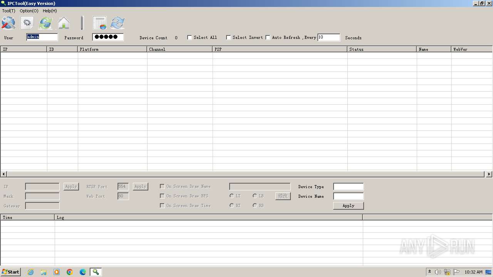The width and height of the screenshot is (493, 277).
Task: Toggle On Screen Draw Time checkbox
Action: tap(162, 205)
